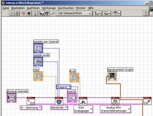Viewport: 153px width, 116px height.
Task: Open the Distribute Objects dropdown
Action: pos(107,13)
